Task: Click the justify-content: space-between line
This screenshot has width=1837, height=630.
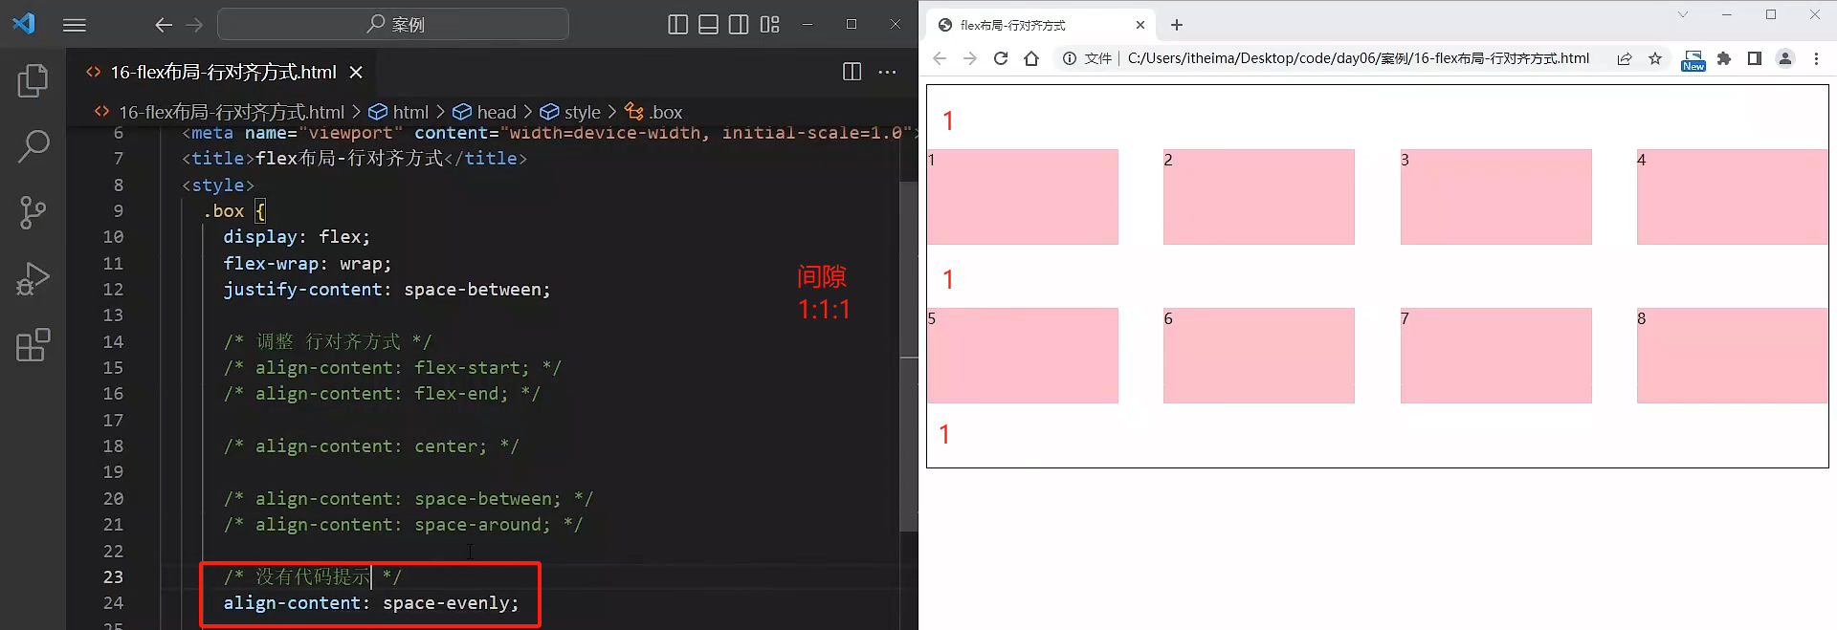Action: click(387, 289)
